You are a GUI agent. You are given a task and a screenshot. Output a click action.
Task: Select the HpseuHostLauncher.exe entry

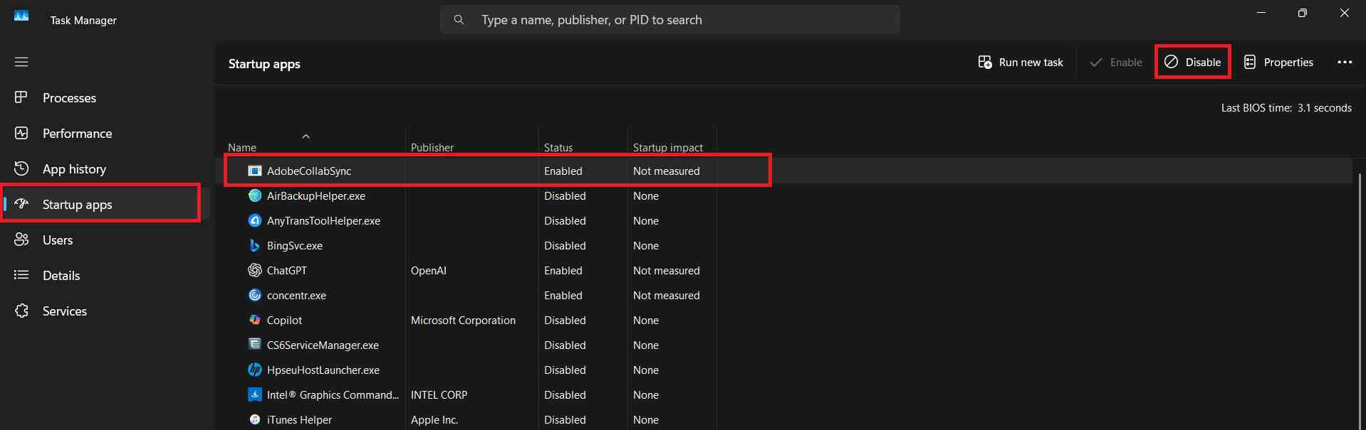pos(323,370)
